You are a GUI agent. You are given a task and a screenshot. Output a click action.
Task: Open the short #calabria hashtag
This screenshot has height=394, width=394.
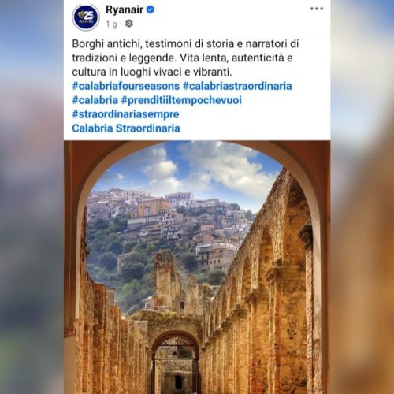[95, 100]
